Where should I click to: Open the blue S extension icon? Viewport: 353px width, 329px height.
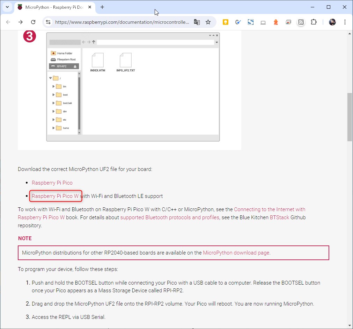[251, 22]
